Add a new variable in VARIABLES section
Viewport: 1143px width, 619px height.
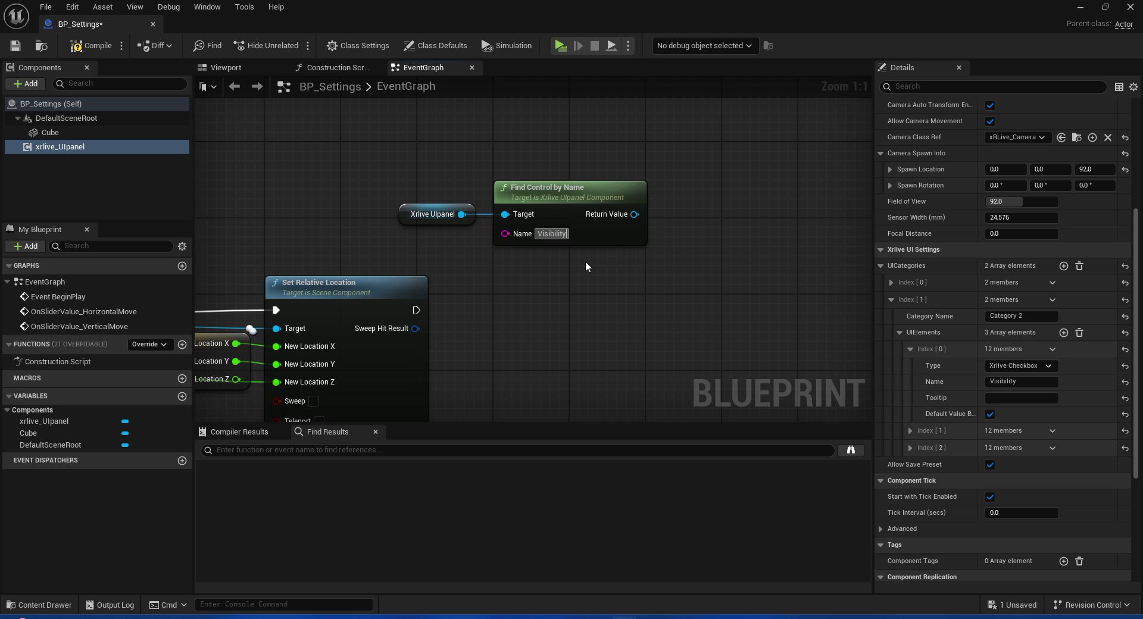point(182,396)
